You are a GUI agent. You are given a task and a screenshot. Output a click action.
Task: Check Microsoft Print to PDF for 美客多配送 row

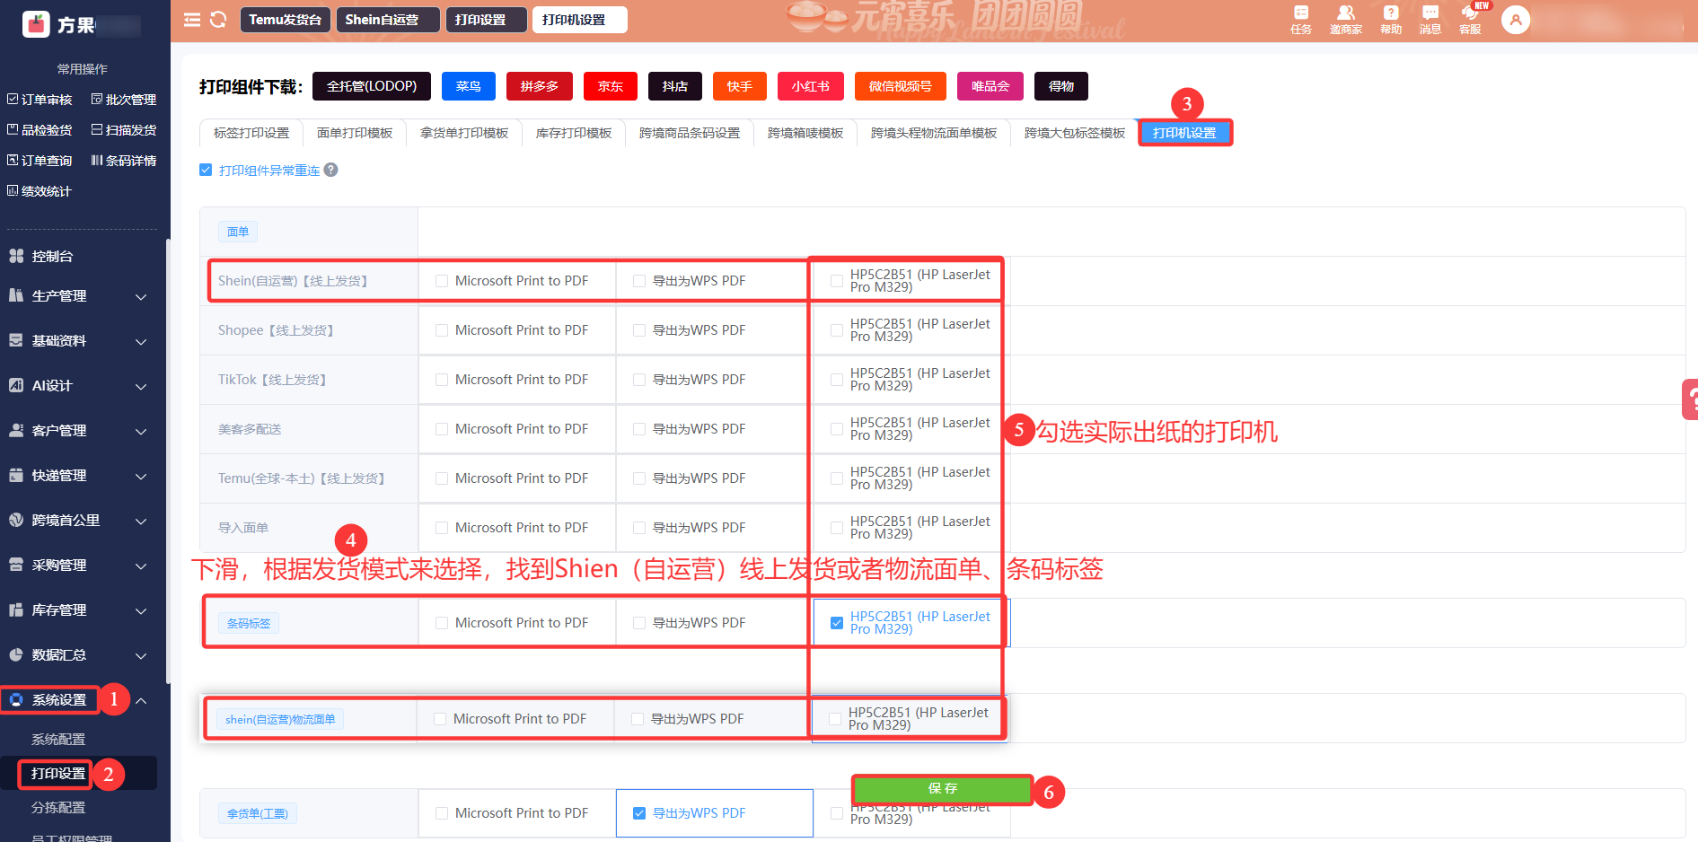coord(442,429)
